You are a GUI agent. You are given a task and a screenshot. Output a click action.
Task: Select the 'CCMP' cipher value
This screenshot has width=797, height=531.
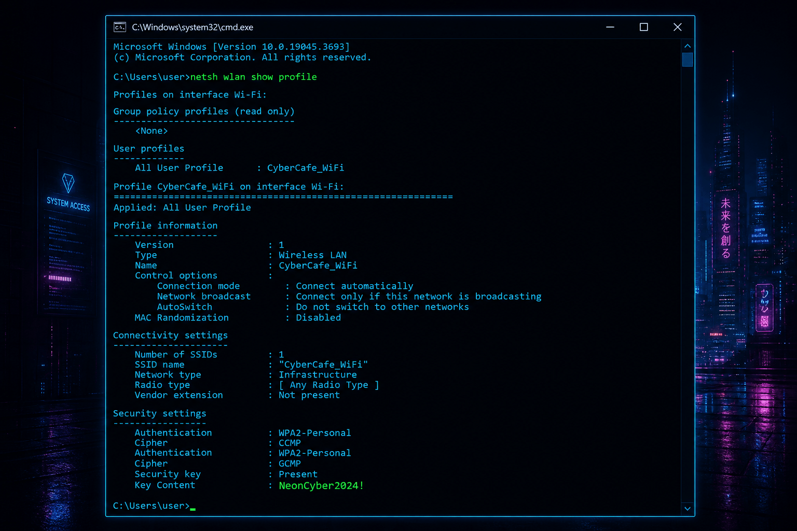[x=290, y=443]
